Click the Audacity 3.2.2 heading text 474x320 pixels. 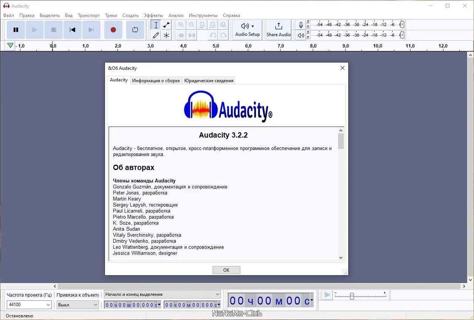(223, 135)
